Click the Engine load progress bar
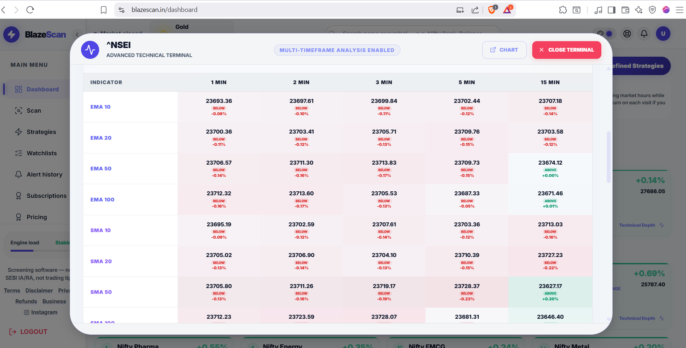The height and width of the screenshot is (348, 686). coord(40,251)
